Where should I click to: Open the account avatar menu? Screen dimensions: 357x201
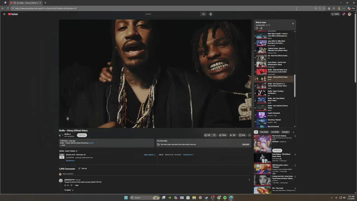tap(349, 14)
